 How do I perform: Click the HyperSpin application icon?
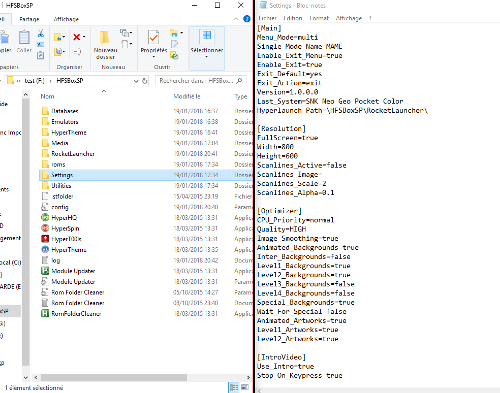point(45,228)
